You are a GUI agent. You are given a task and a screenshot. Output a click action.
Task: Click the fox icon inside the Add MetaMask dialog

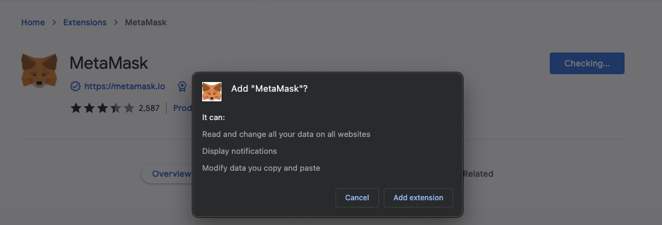pos(212,92)
